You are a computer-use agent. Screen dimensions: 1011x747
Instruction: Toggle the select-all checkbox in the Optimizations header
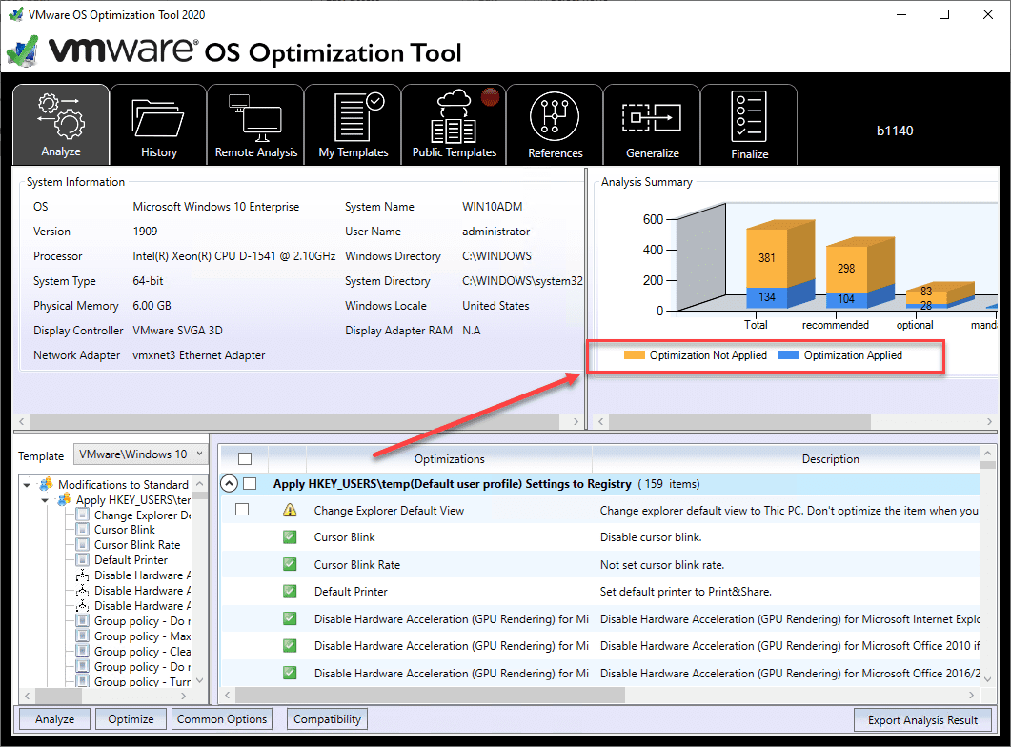[x=245, y=458]
